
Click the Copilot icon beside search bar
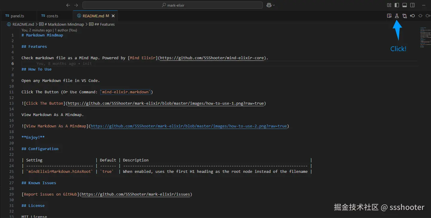point(268,5)
